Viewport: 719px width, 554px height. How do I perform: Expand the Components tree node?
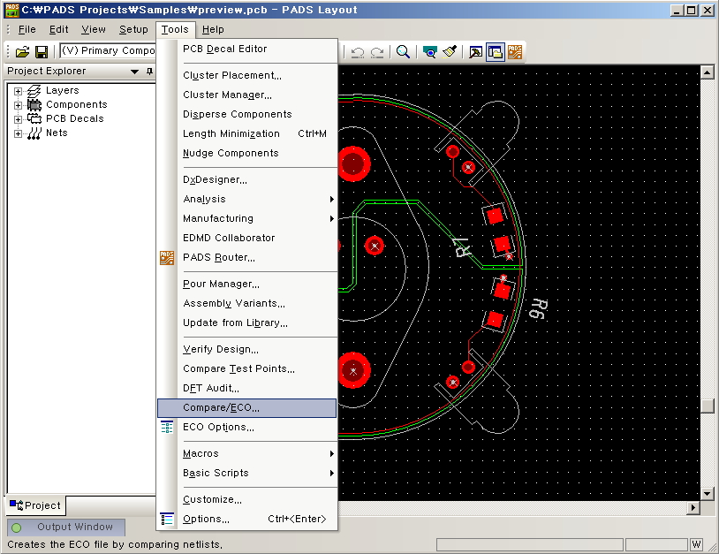[x=18, y=105]
